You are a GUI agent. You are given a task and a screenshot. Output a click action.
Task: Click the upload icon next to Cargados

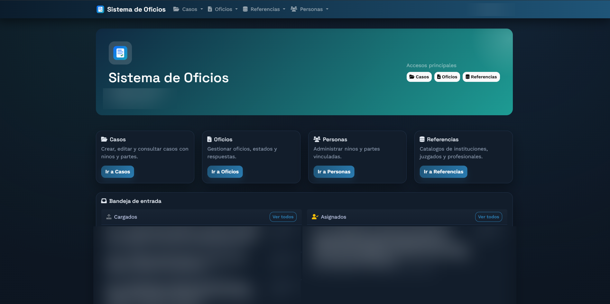(x=109, y=217)
